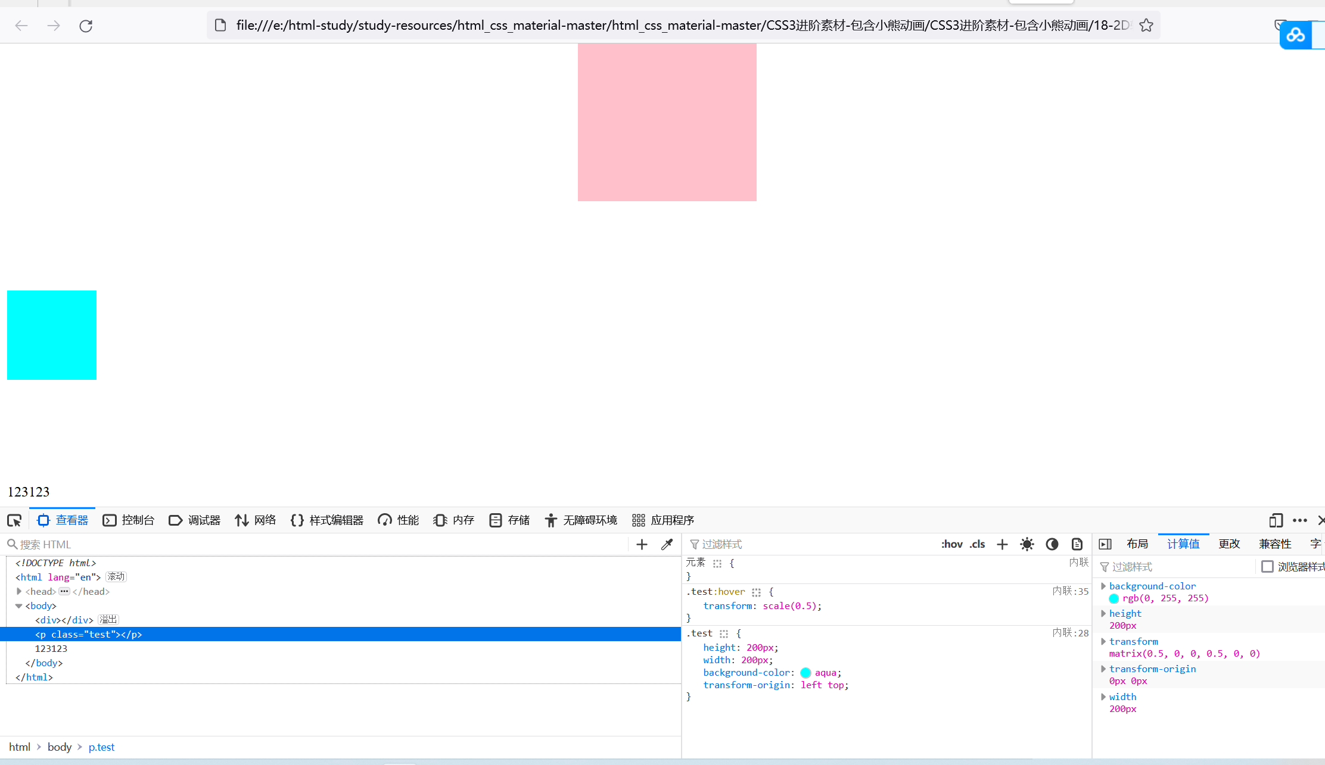
Task: Toggle dark color scheme simulation icon
Action: tap(1052, 544)
